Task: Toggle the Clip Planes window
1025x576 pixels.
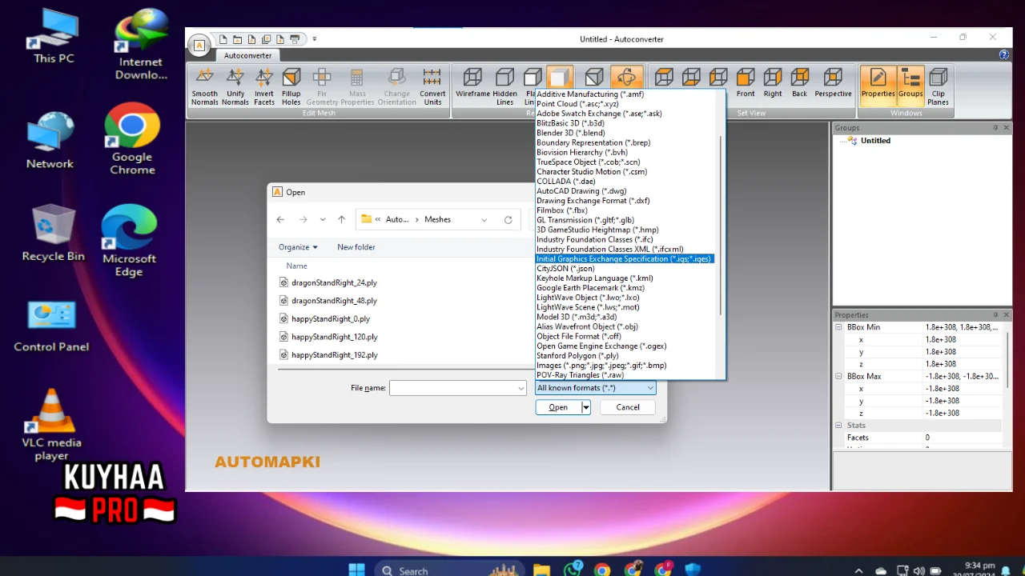Action: (938, 86)
